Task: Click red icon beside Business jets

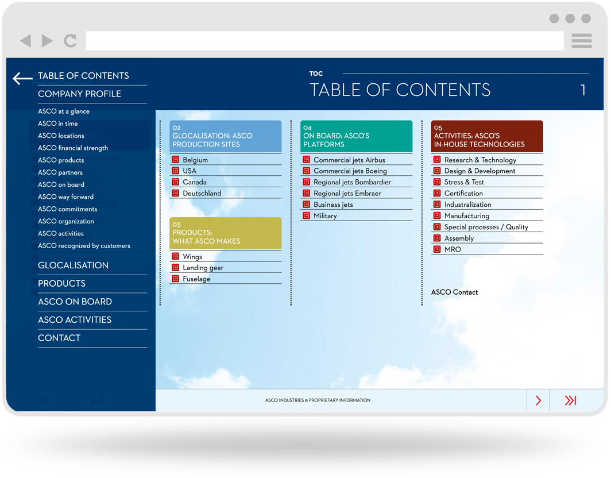Action: pos(306,205)
